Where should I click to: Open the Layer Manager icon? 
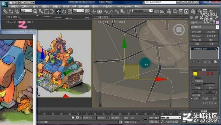pyautogui.click(x=169, y=11)
